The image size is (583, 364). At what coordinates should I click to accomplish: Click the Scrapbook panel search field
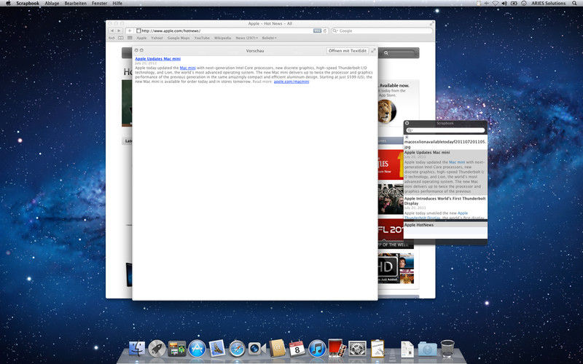point(445,130)
